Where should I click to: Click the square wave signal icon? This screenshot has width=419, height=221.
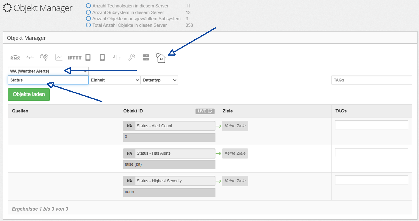(x=117, y=57)
